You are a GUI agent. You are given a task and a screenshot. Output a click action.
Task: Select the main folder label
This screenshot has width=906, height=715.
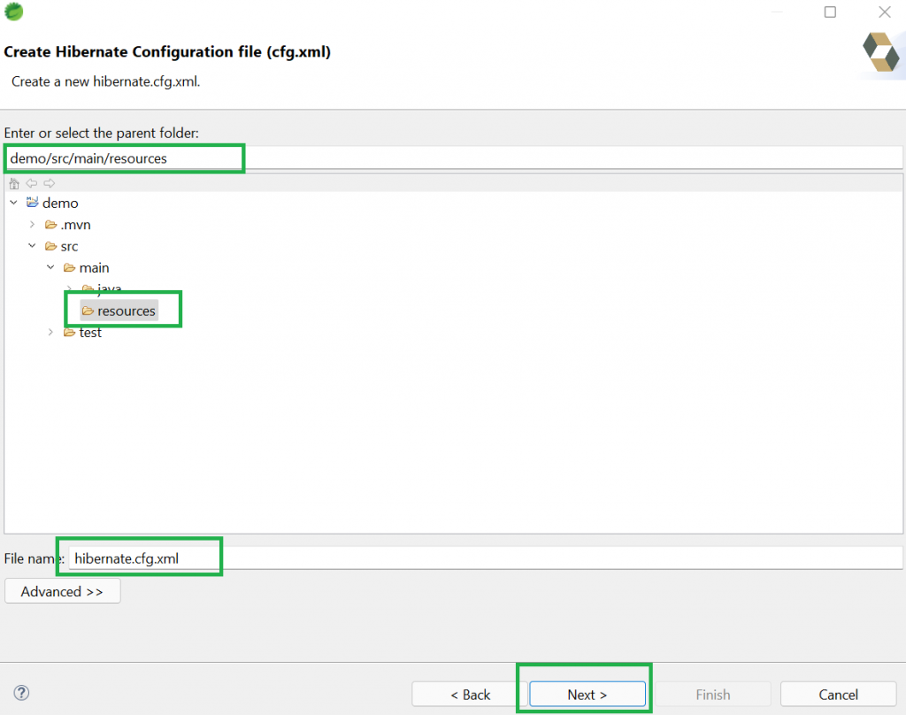pos(94,267)
